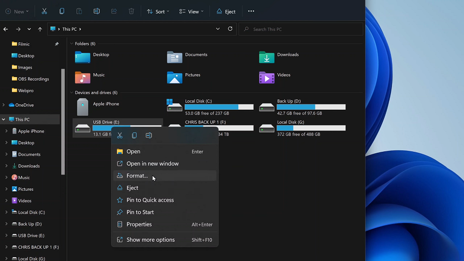Open Filmic in Quick access

pyautogui.click(x=24, y=44)
